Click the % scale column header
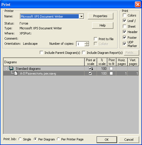This screenshot has width=142, height=145. pyautogui.click(x=102, y=62)
